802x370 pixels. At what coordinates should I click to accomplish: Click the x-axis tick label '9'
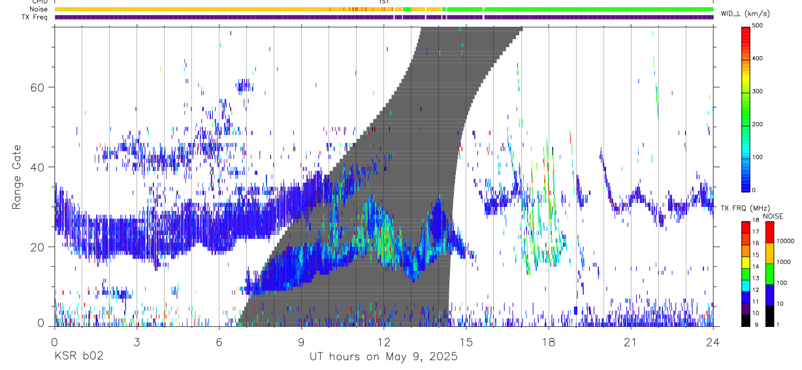[x=301, y=342]
